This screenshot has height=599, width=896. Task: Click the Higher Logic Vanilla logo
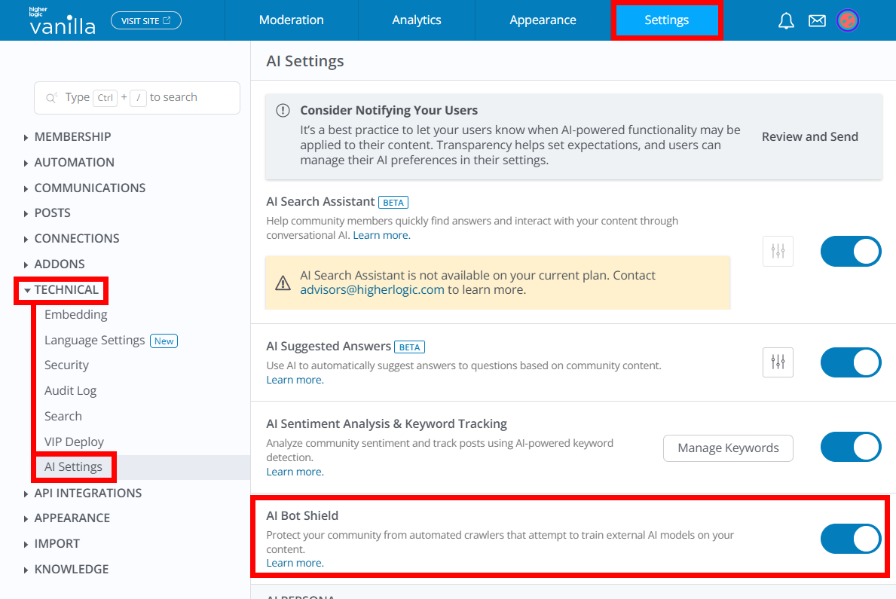pyautogui.click(x=63, y=21)
